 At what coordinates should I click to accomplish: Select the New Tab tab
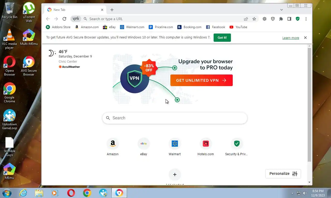pyautogui.click(x=75, y=10)
